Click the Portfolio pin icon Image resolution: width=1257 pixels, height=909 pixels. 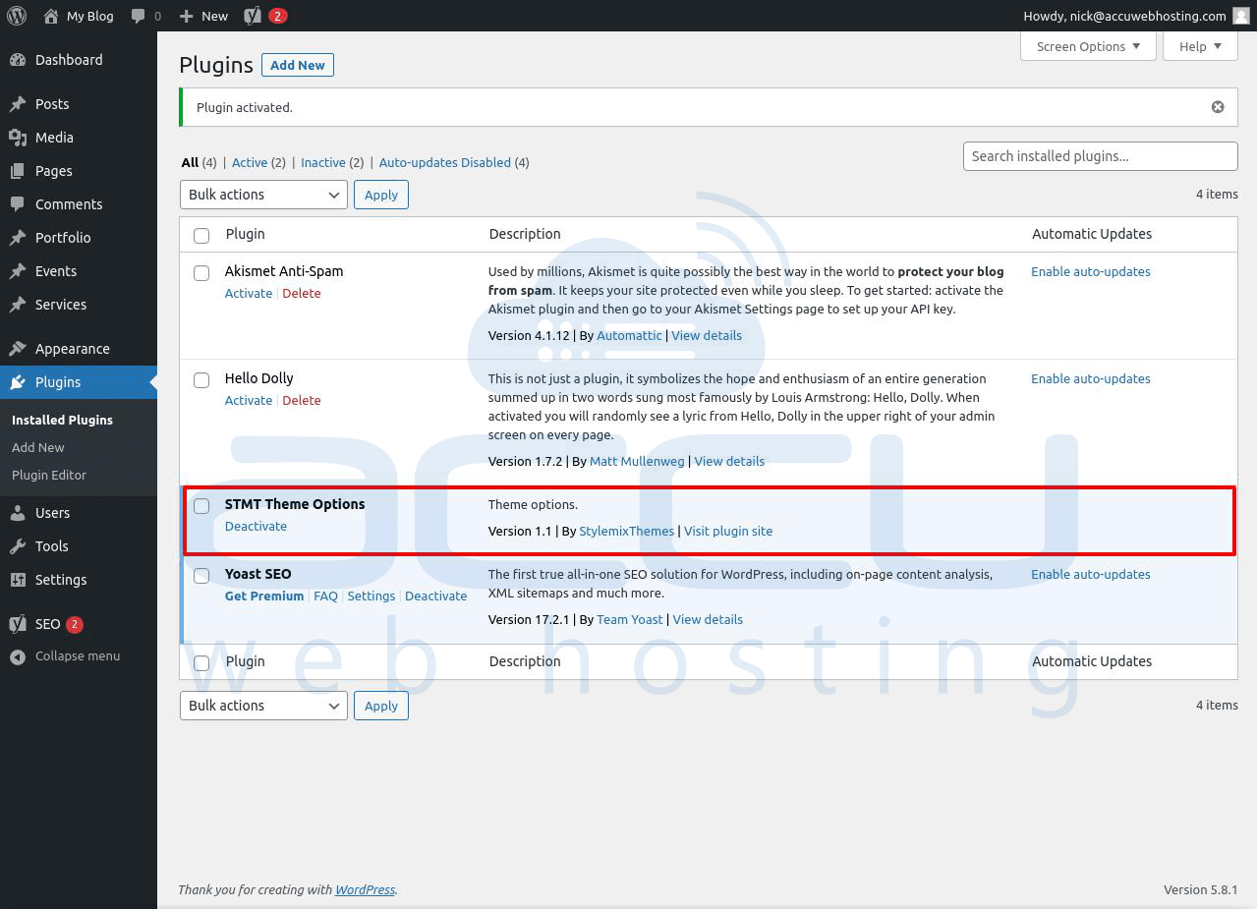[x=18, y=238]
